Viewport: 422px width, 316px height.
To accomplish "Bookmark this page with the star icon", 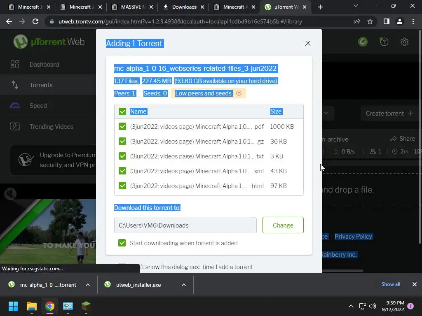I will (x=370, y=21).
